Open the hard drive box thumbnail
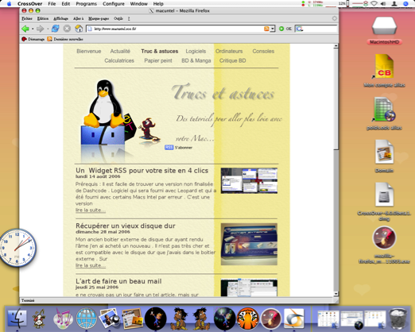Screen dimensions: 415x332 [249, 244]
